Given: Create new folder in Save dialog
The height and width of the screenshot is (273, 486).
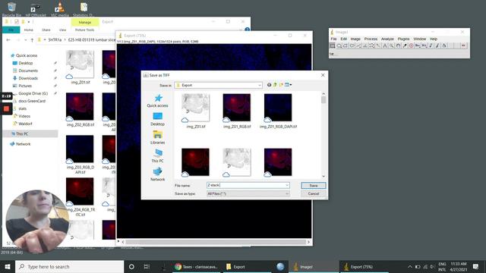Looking at the screenshot, I should (x=281, y=85).
